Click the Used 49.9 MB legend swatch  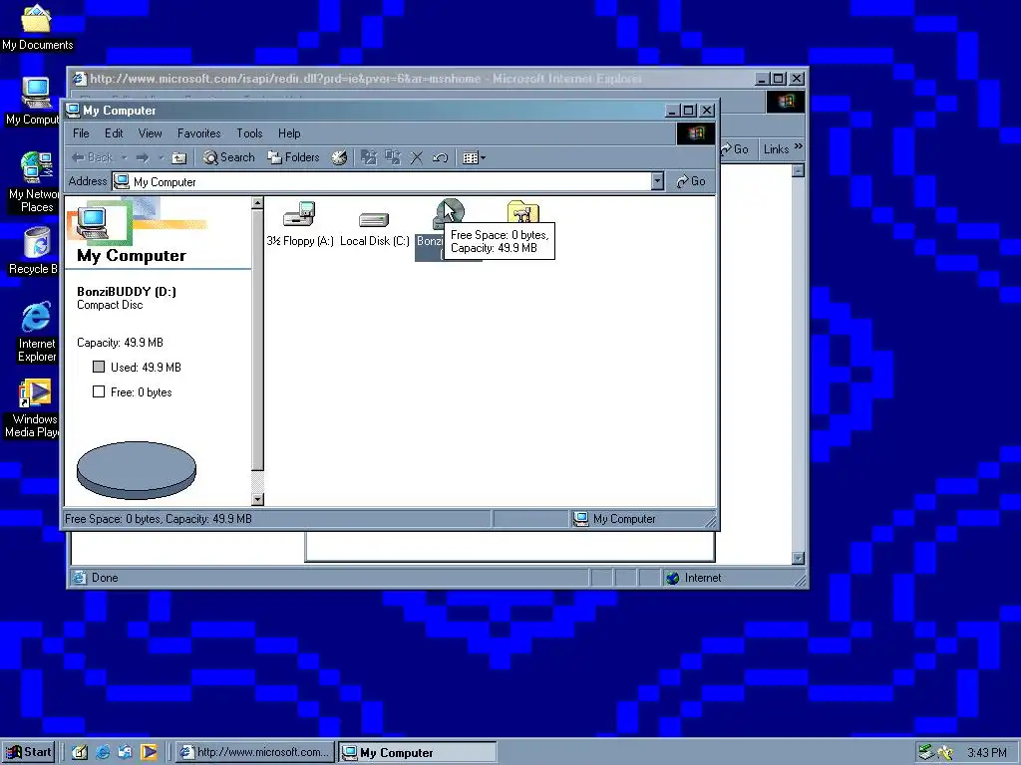click(99, 367)
